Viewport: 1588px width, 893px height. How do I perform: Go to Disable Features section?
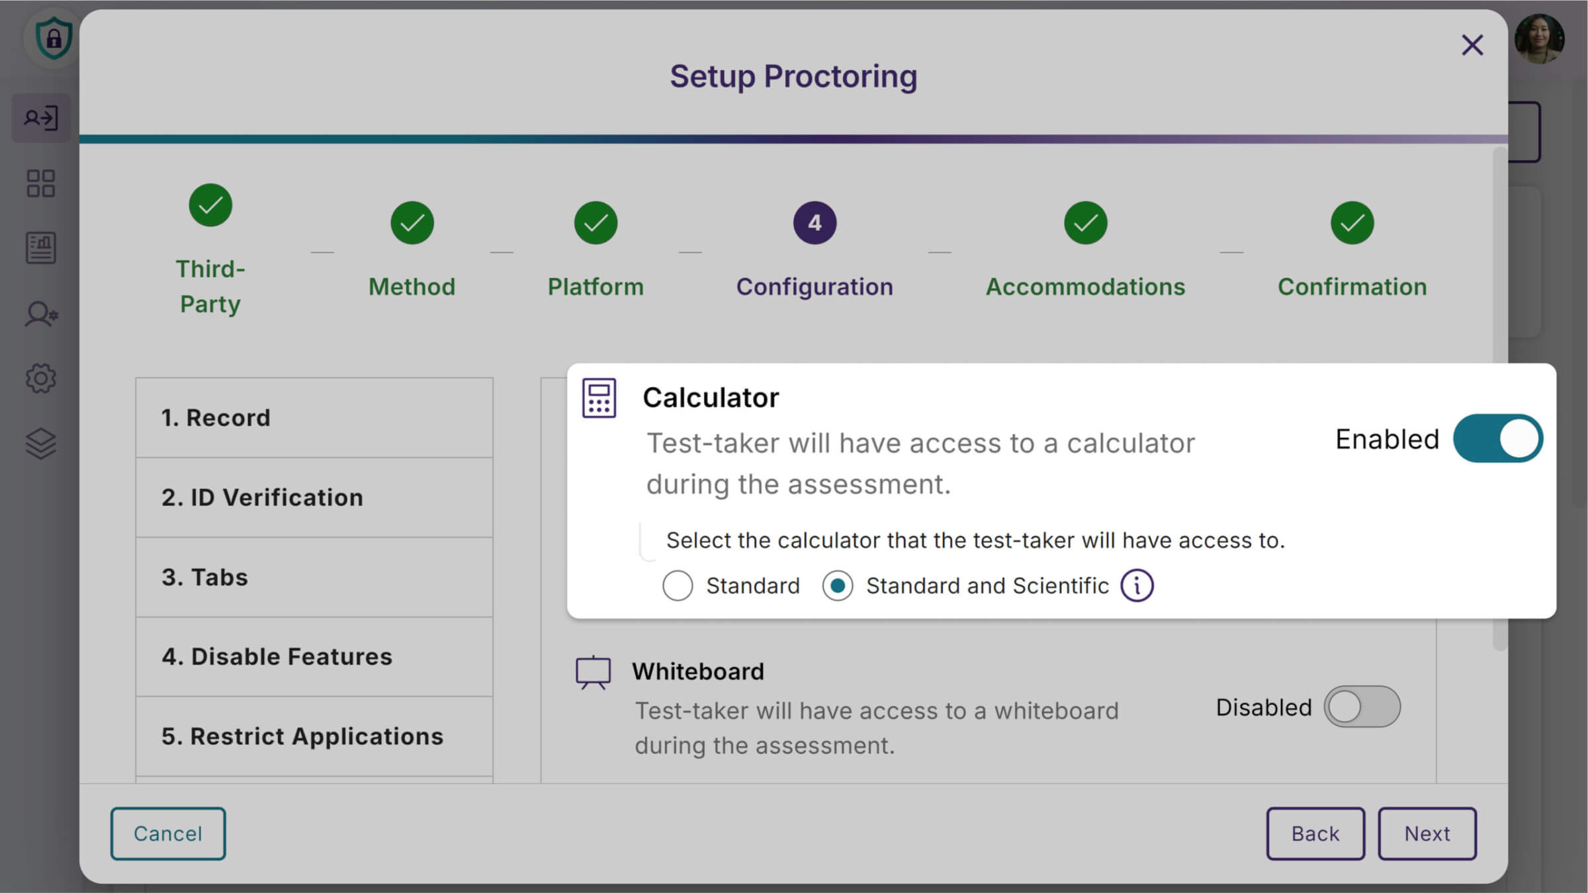pyautogui.click(x=314, y=656)
